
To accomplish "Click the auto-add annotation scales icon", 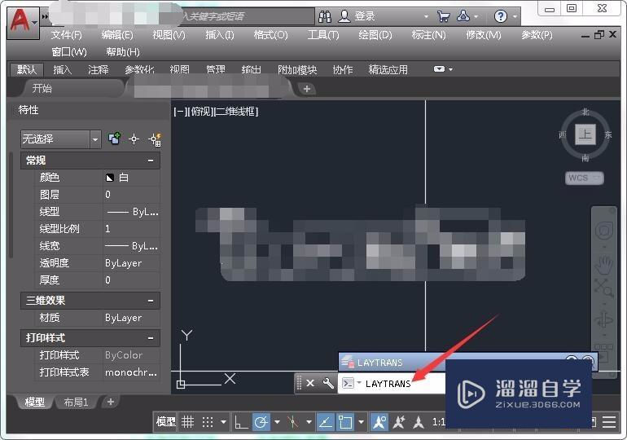I will coord(399,422).
